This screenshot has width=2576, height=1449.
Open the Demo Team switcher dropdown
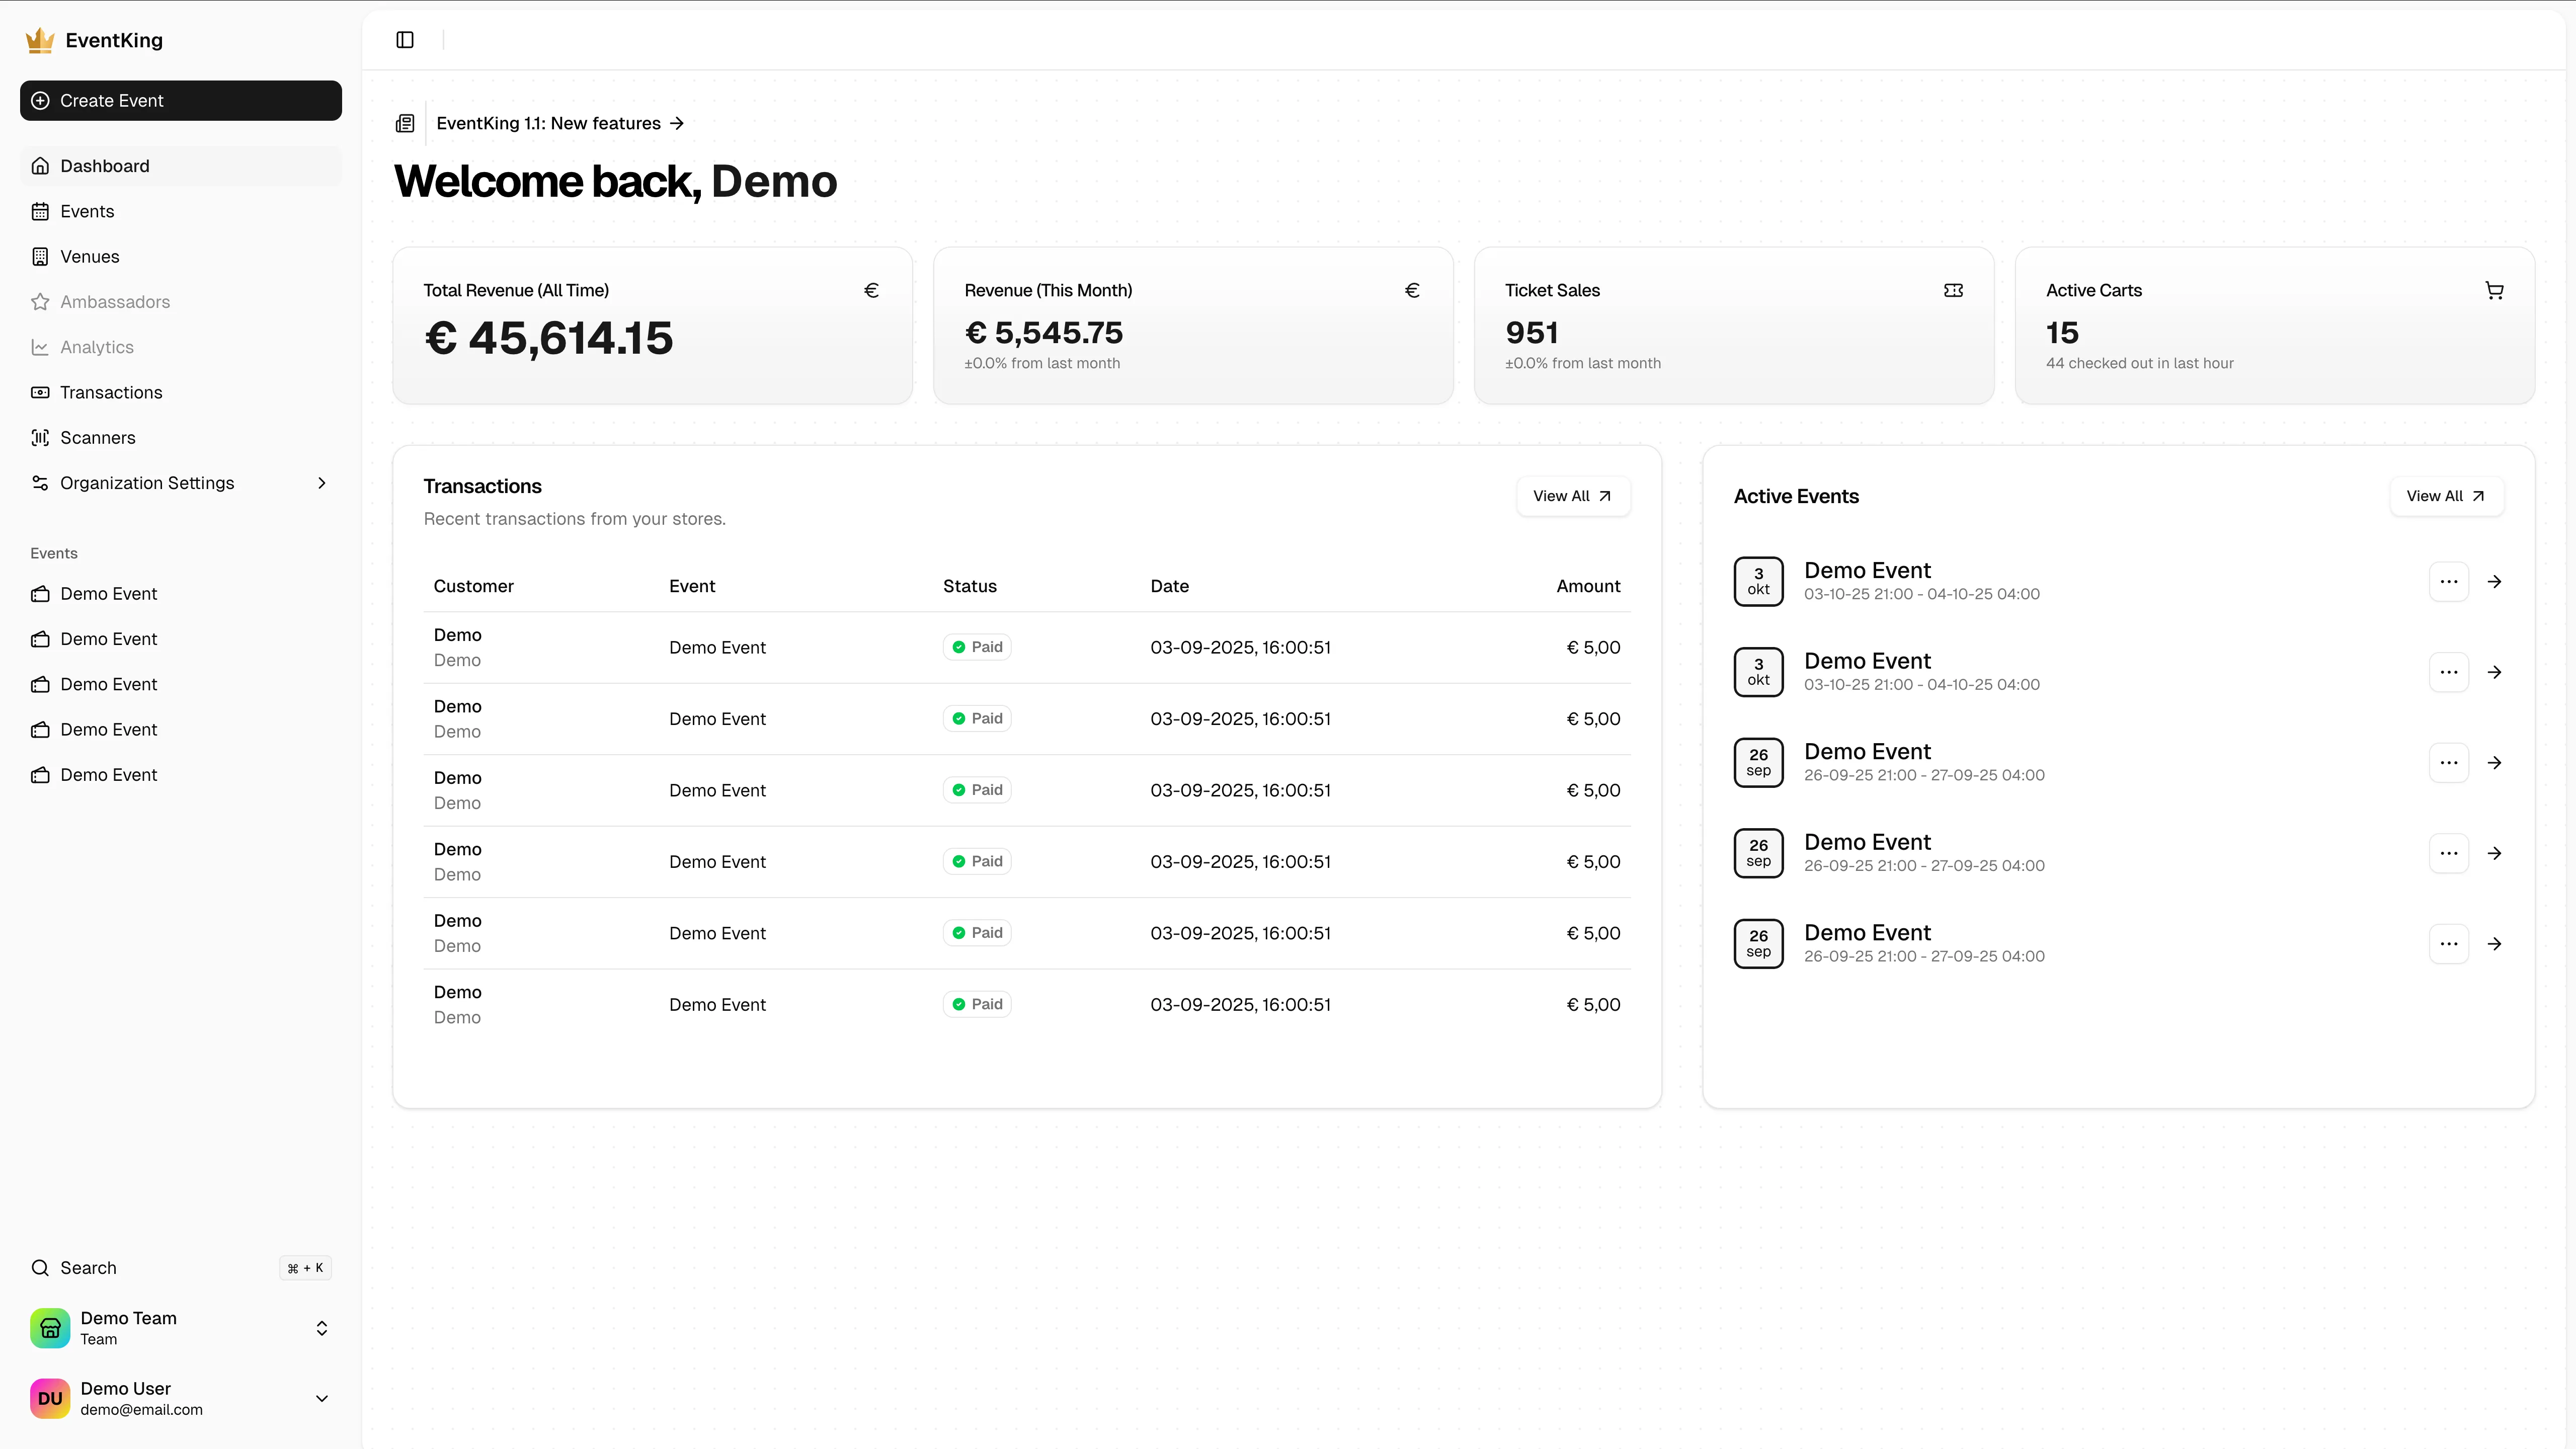coord(321,1328)
